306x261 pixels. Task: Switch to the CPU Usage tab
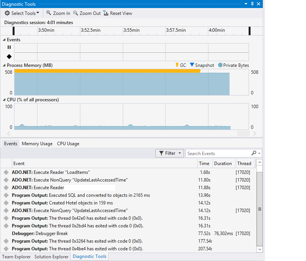pos(68,144)
